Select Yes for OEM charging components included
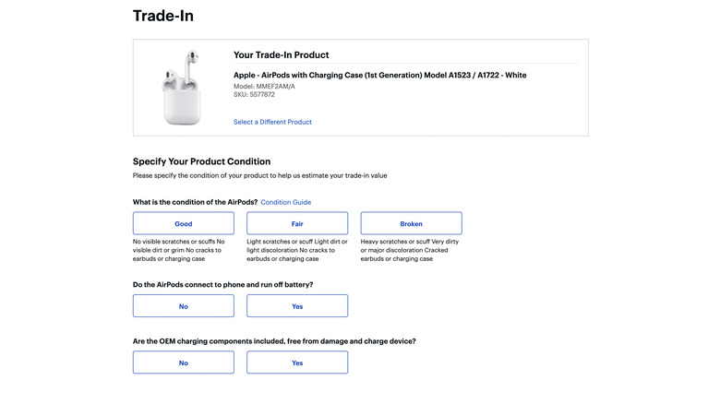This screenshot has width=720, height=404. tap(297, 362)
